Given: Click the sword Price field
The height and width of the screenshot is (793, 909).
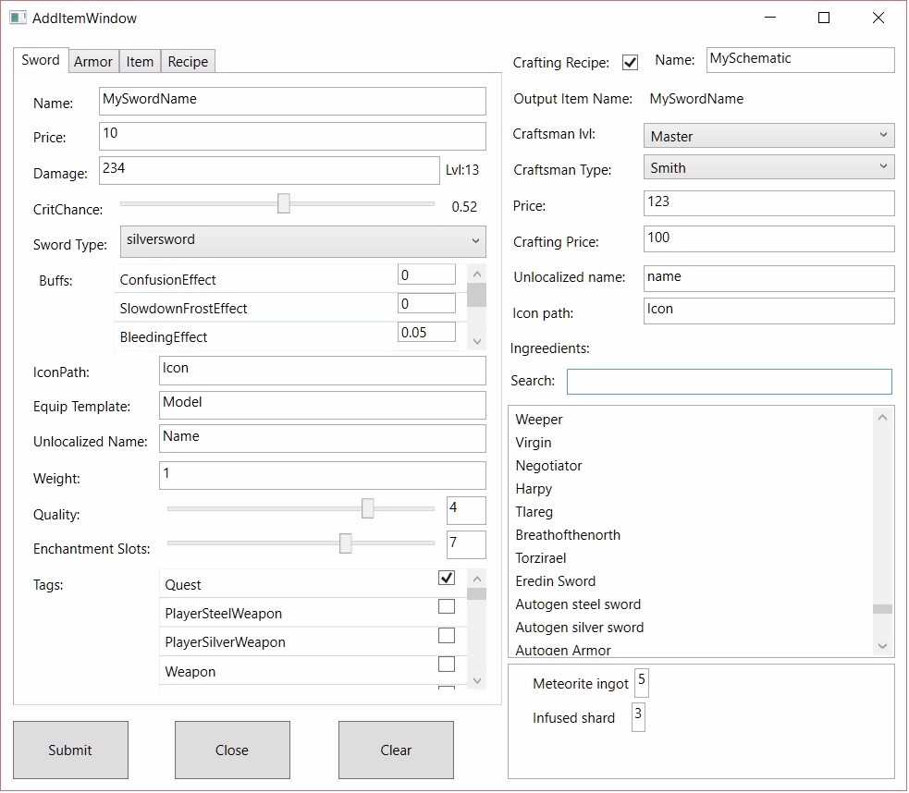Looking at the screenshot, I should pyautogui.click(x=292, y=136).
